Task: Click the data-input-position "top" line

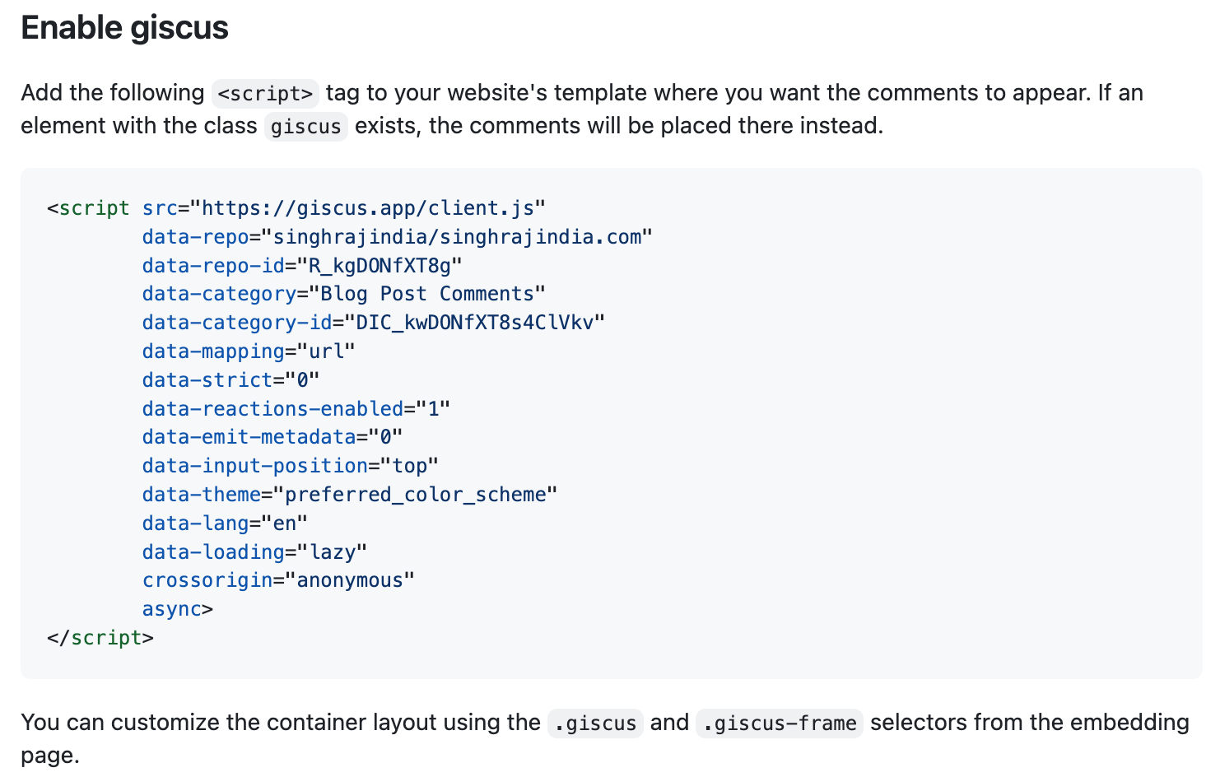Action: coord(290,466)
